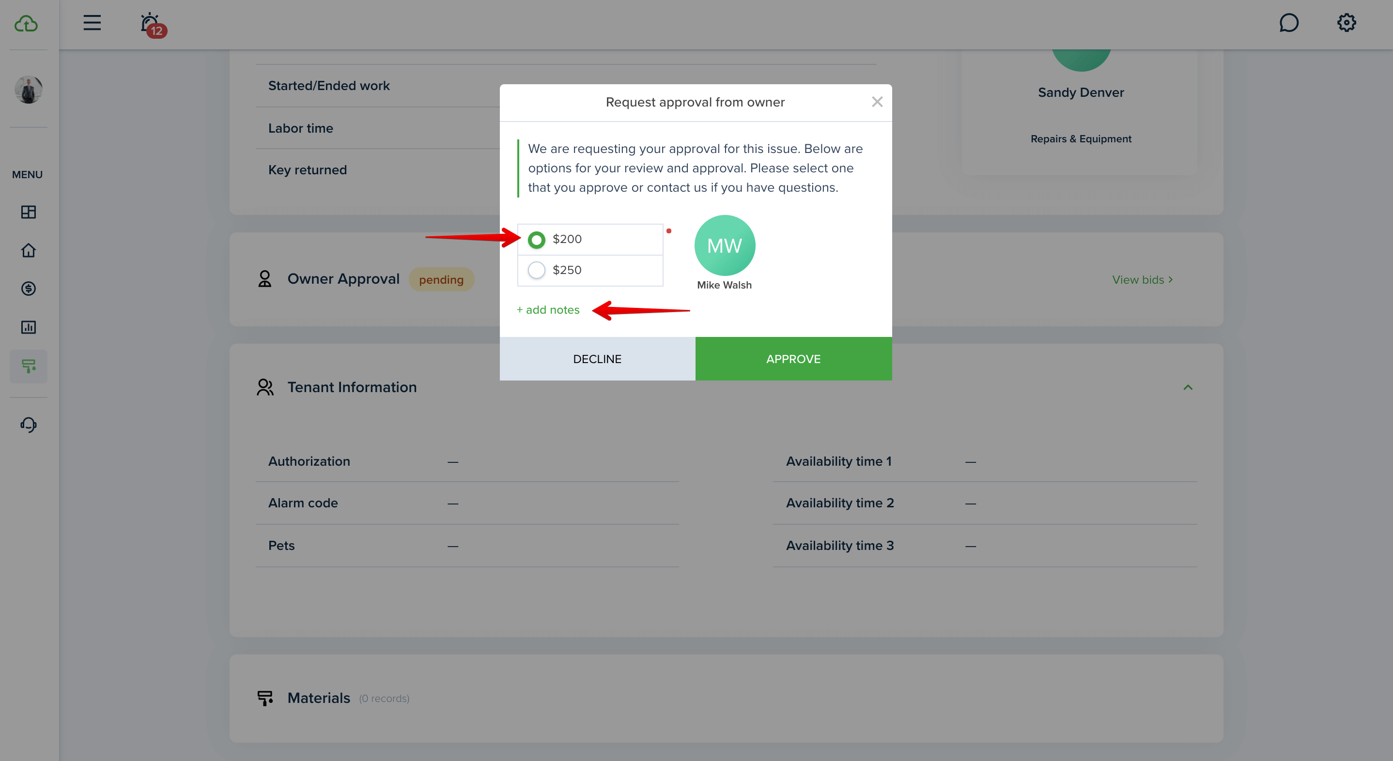Open the settings gear icon
The image size is (1393, 761).
click(1346, 23)
